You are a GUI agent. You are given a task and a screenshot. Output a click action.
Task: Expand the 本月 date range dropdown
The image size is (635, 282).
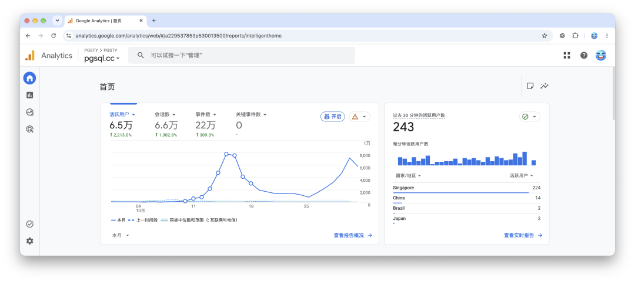click(121, 235)
